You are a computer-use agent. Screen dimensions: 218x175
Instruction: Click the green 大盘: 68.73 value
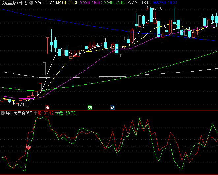[x=65, y=113]
